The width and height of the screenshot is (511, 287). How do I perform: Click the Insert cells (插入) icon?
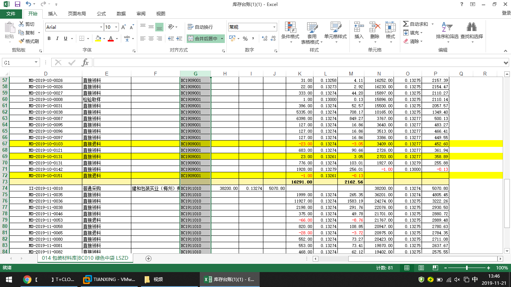[359, 27]
